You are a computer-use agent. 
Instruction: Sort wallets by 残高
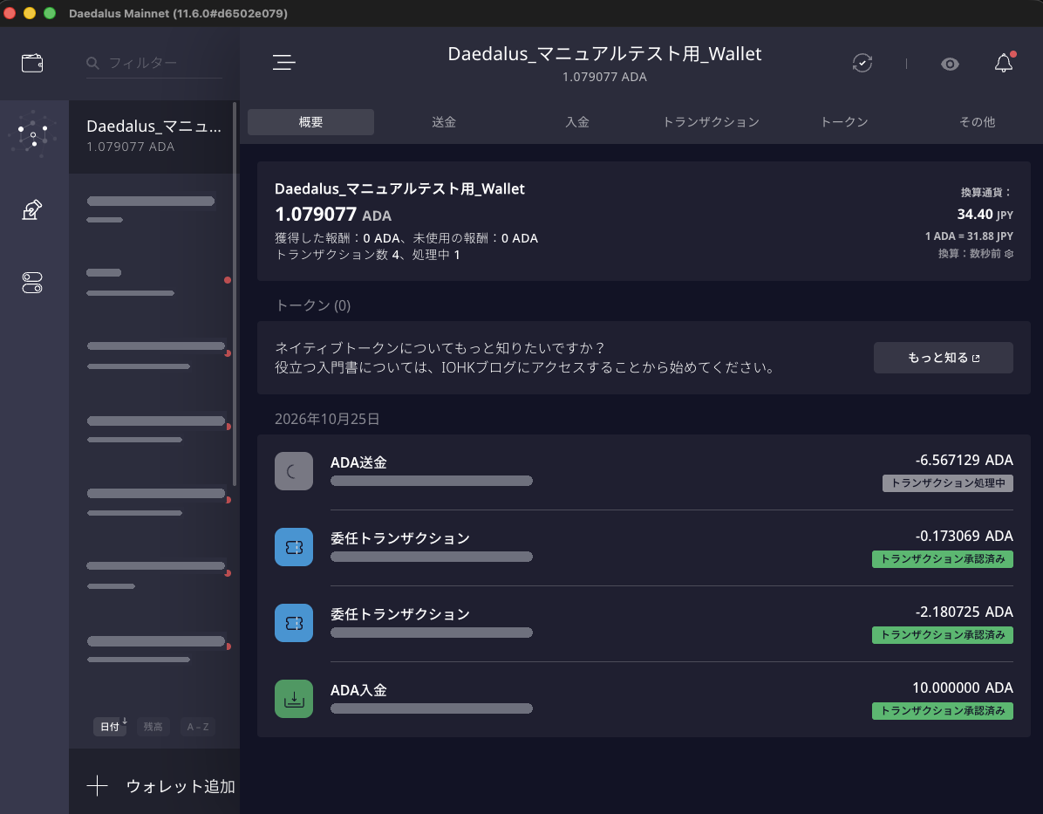click(153, 727)
